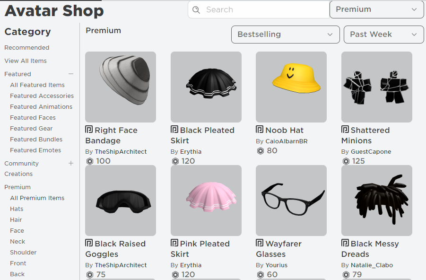Viewport: 426px width, 280px height.
Task: Click Robux icon next to price 80
Action: click(260, 151)
